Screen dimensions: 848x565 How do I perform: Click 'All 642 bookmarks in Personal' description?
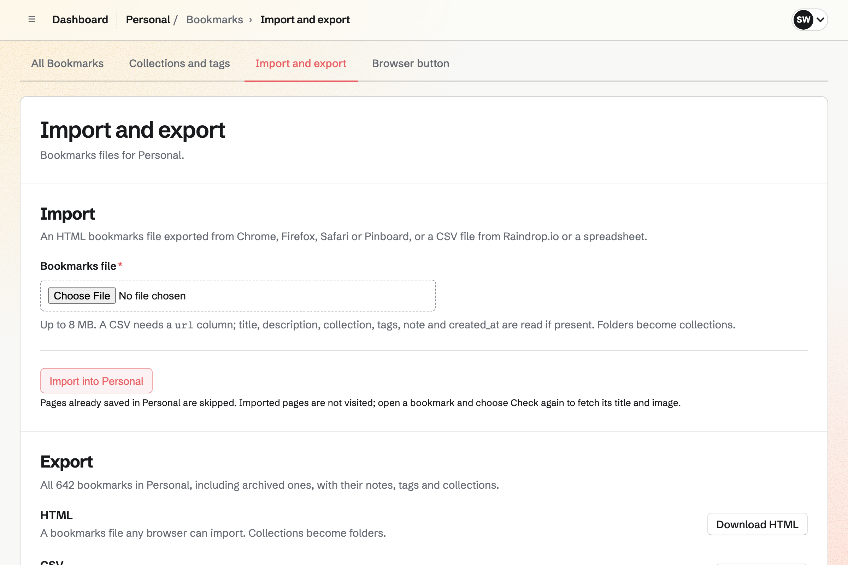pyautogui.click(x=270, y=485)
